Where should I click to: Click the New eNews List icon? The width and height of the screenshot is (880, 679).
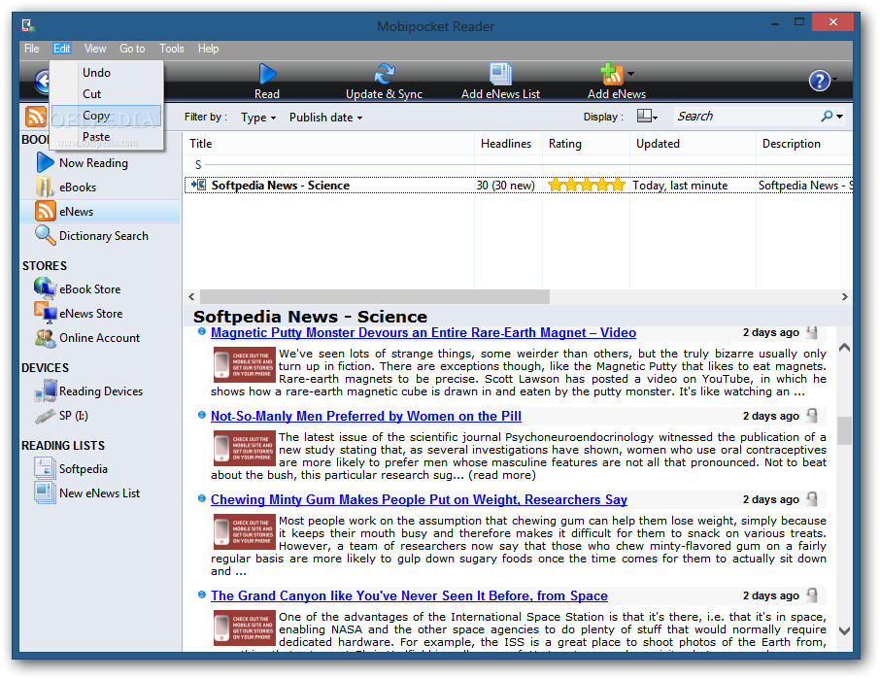coord(45,492)
